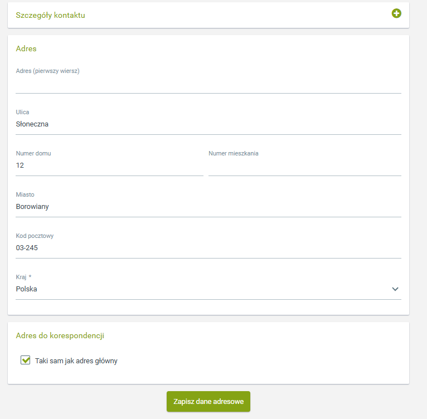Image resolution: width=427 pixels, height=419 pixels.
Task: Click the Szczegóły kontaktu panel title
Action: click(50, 15)
